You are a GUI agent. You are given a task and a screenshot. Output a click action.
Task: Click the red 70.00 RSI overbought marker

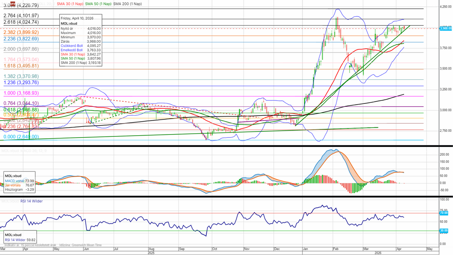click(x=444, y=213)
